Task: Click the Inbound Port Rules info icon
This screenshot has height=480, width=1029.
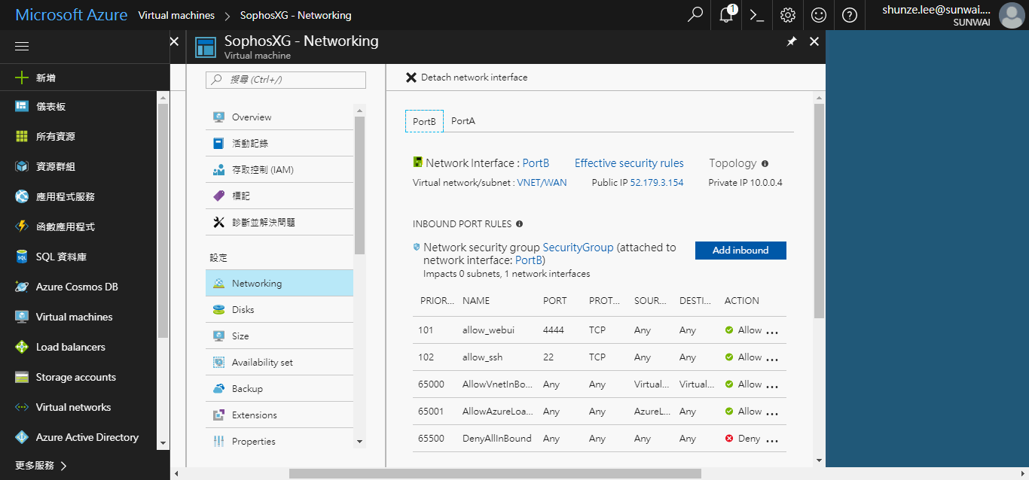Action: point(519,224)
